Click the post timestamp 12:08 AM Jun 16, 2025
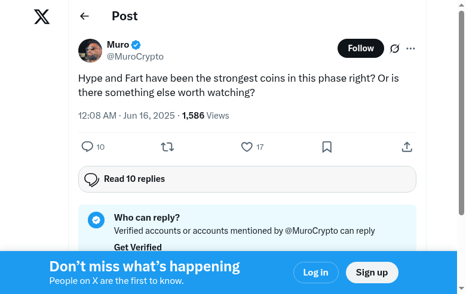The width and height of the screenshot is (466, 294). pos(126,116)
